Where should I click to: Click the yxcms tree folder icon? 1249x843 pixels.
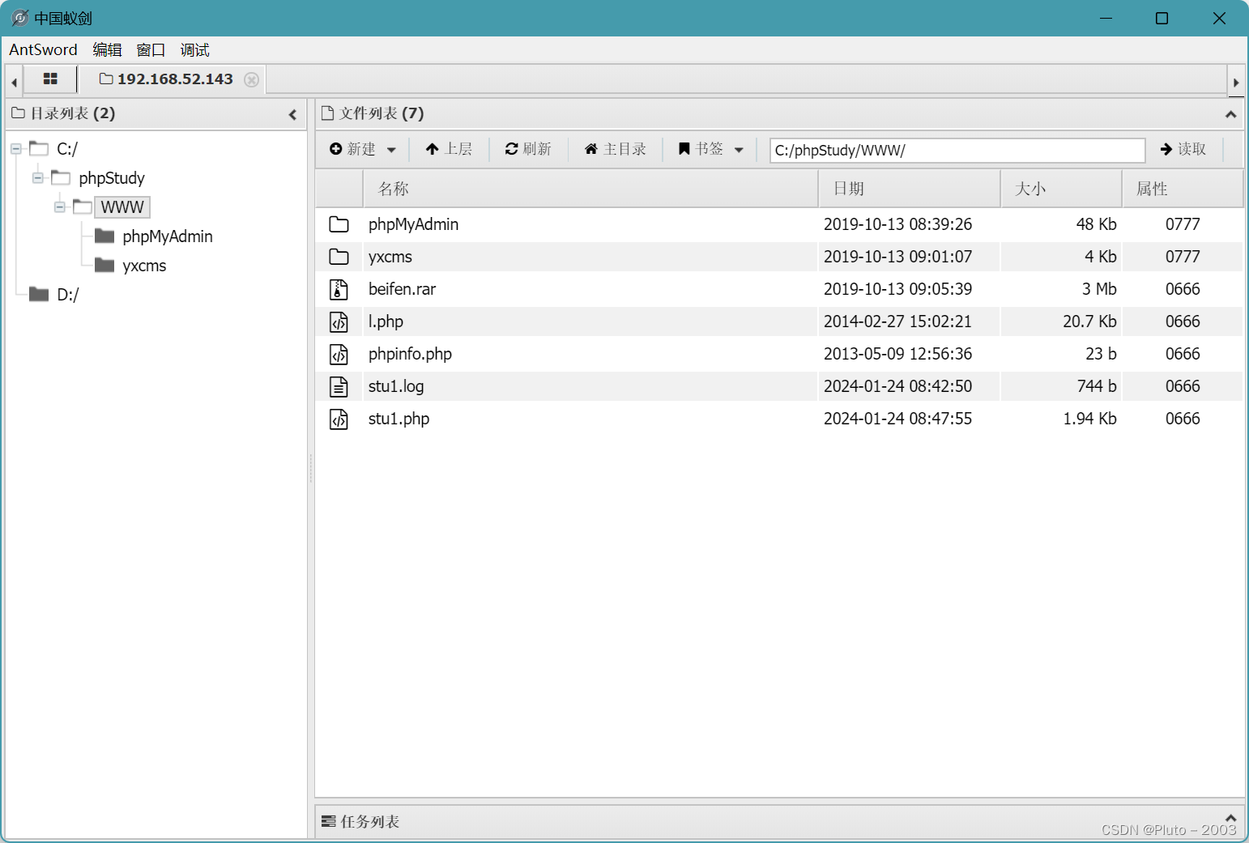tap(104, 265)
